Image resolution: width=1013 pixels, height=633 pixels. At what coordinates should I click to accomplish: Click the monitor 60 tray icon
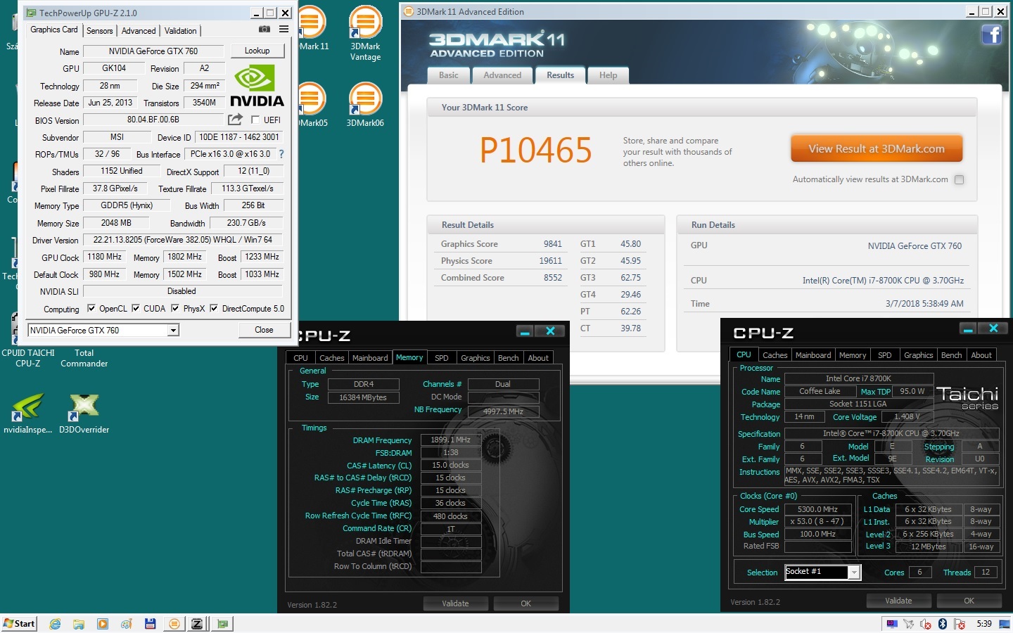(x=892, y=624)
